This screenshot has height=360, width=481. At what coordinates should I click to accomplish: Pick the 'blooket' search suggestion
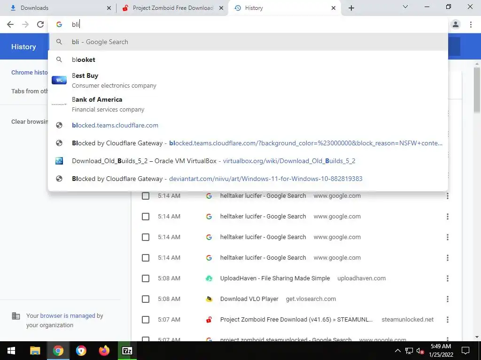(x=248, y=60)
